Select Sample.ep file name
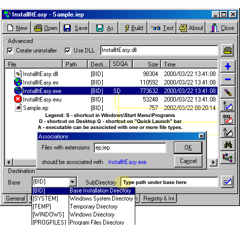Viewport: 240px width, 225px height. pyautogui.click(x=36, y=108)
